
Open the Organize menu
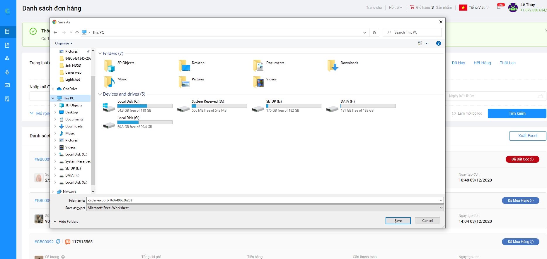(x=64, y=43)
